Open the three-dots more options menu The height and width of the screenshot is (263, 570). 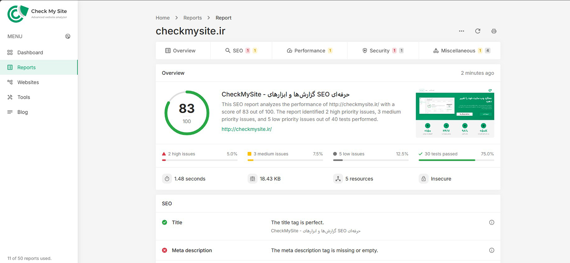click(461, 31)
